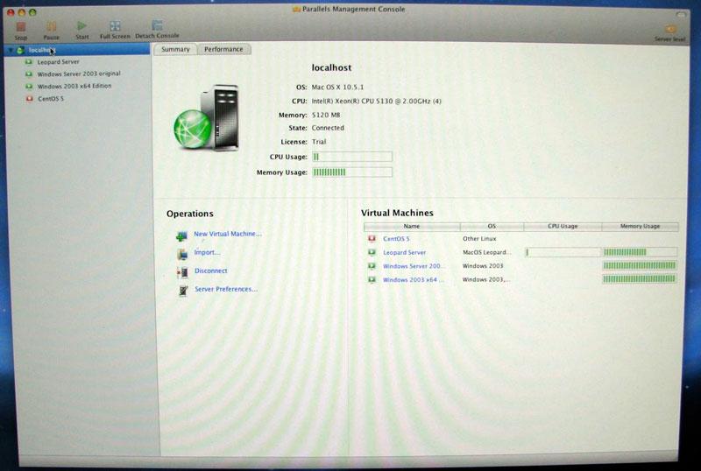
Task: Open the Server level toolbar icon
Action: (670, 30)
